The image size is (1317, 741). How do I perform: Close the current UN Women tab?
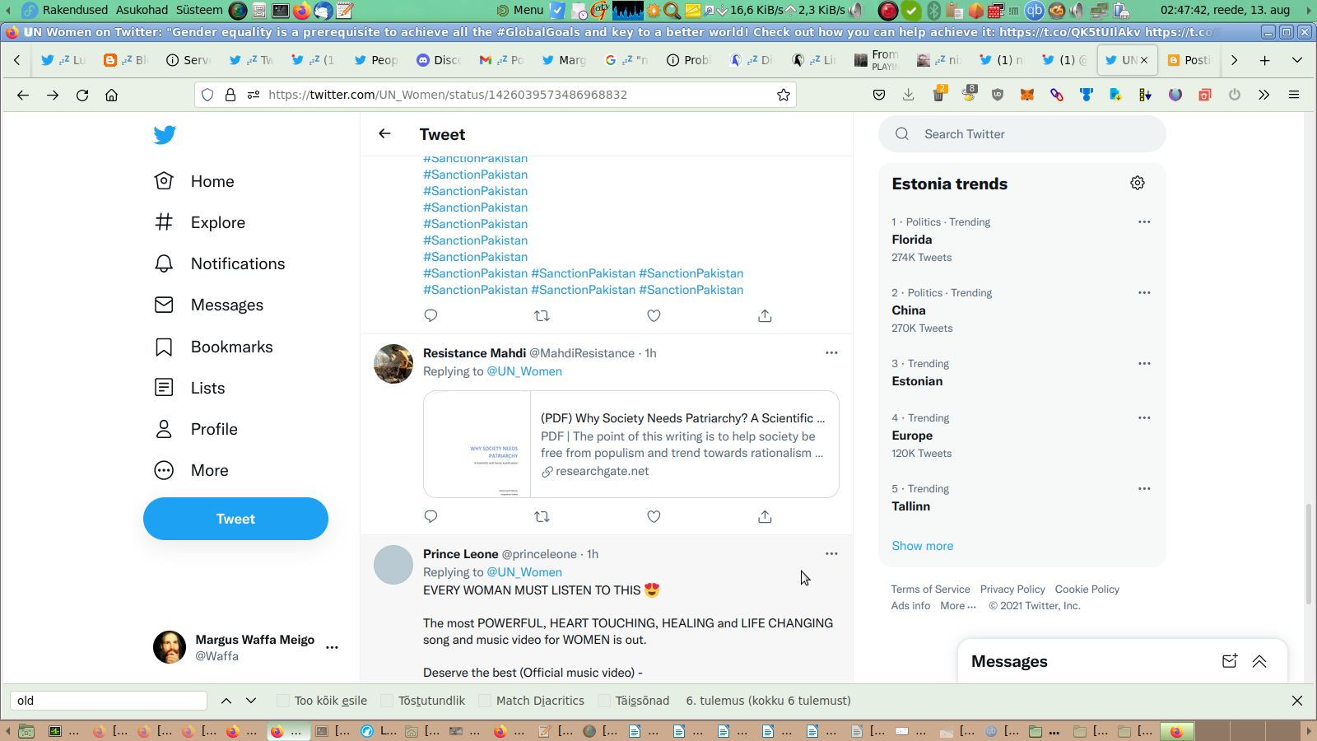(x=1144, y=60)
